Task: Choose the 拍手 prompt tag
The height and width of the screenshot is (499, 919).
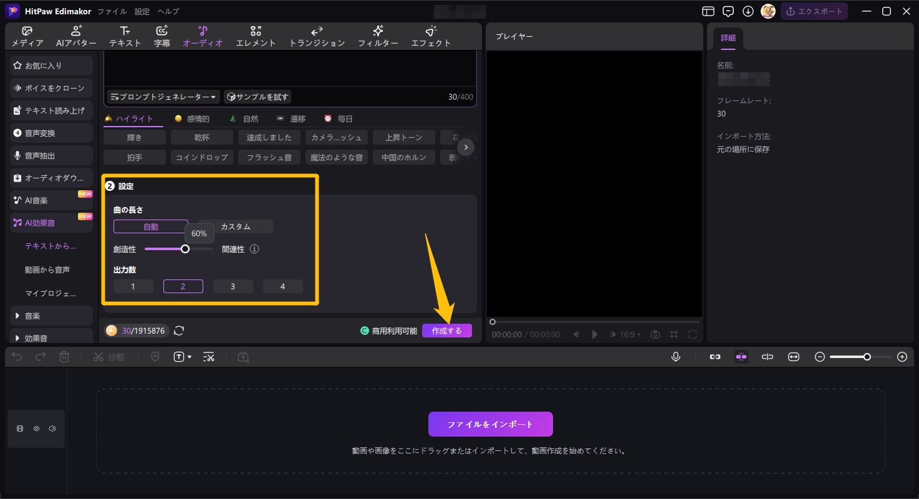Action: pos(135,157)
